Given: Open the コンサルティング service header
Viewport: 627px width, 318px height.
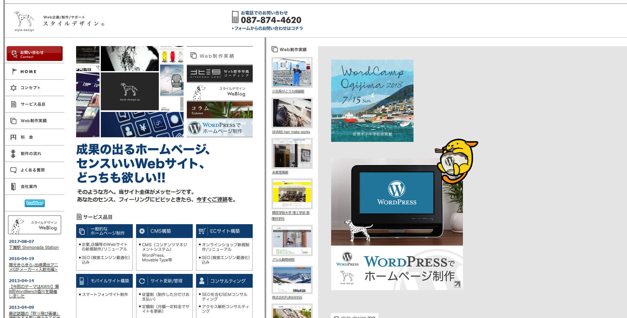Looking at the screenshot, I should coord(224,281).
